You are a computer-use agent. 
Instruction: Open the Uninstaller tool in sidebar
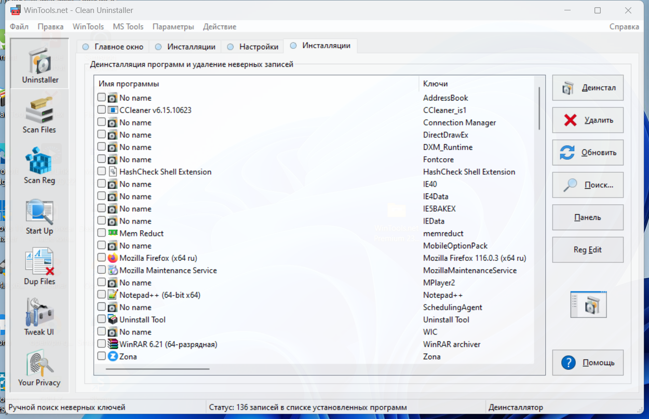[x=39, y=64]
